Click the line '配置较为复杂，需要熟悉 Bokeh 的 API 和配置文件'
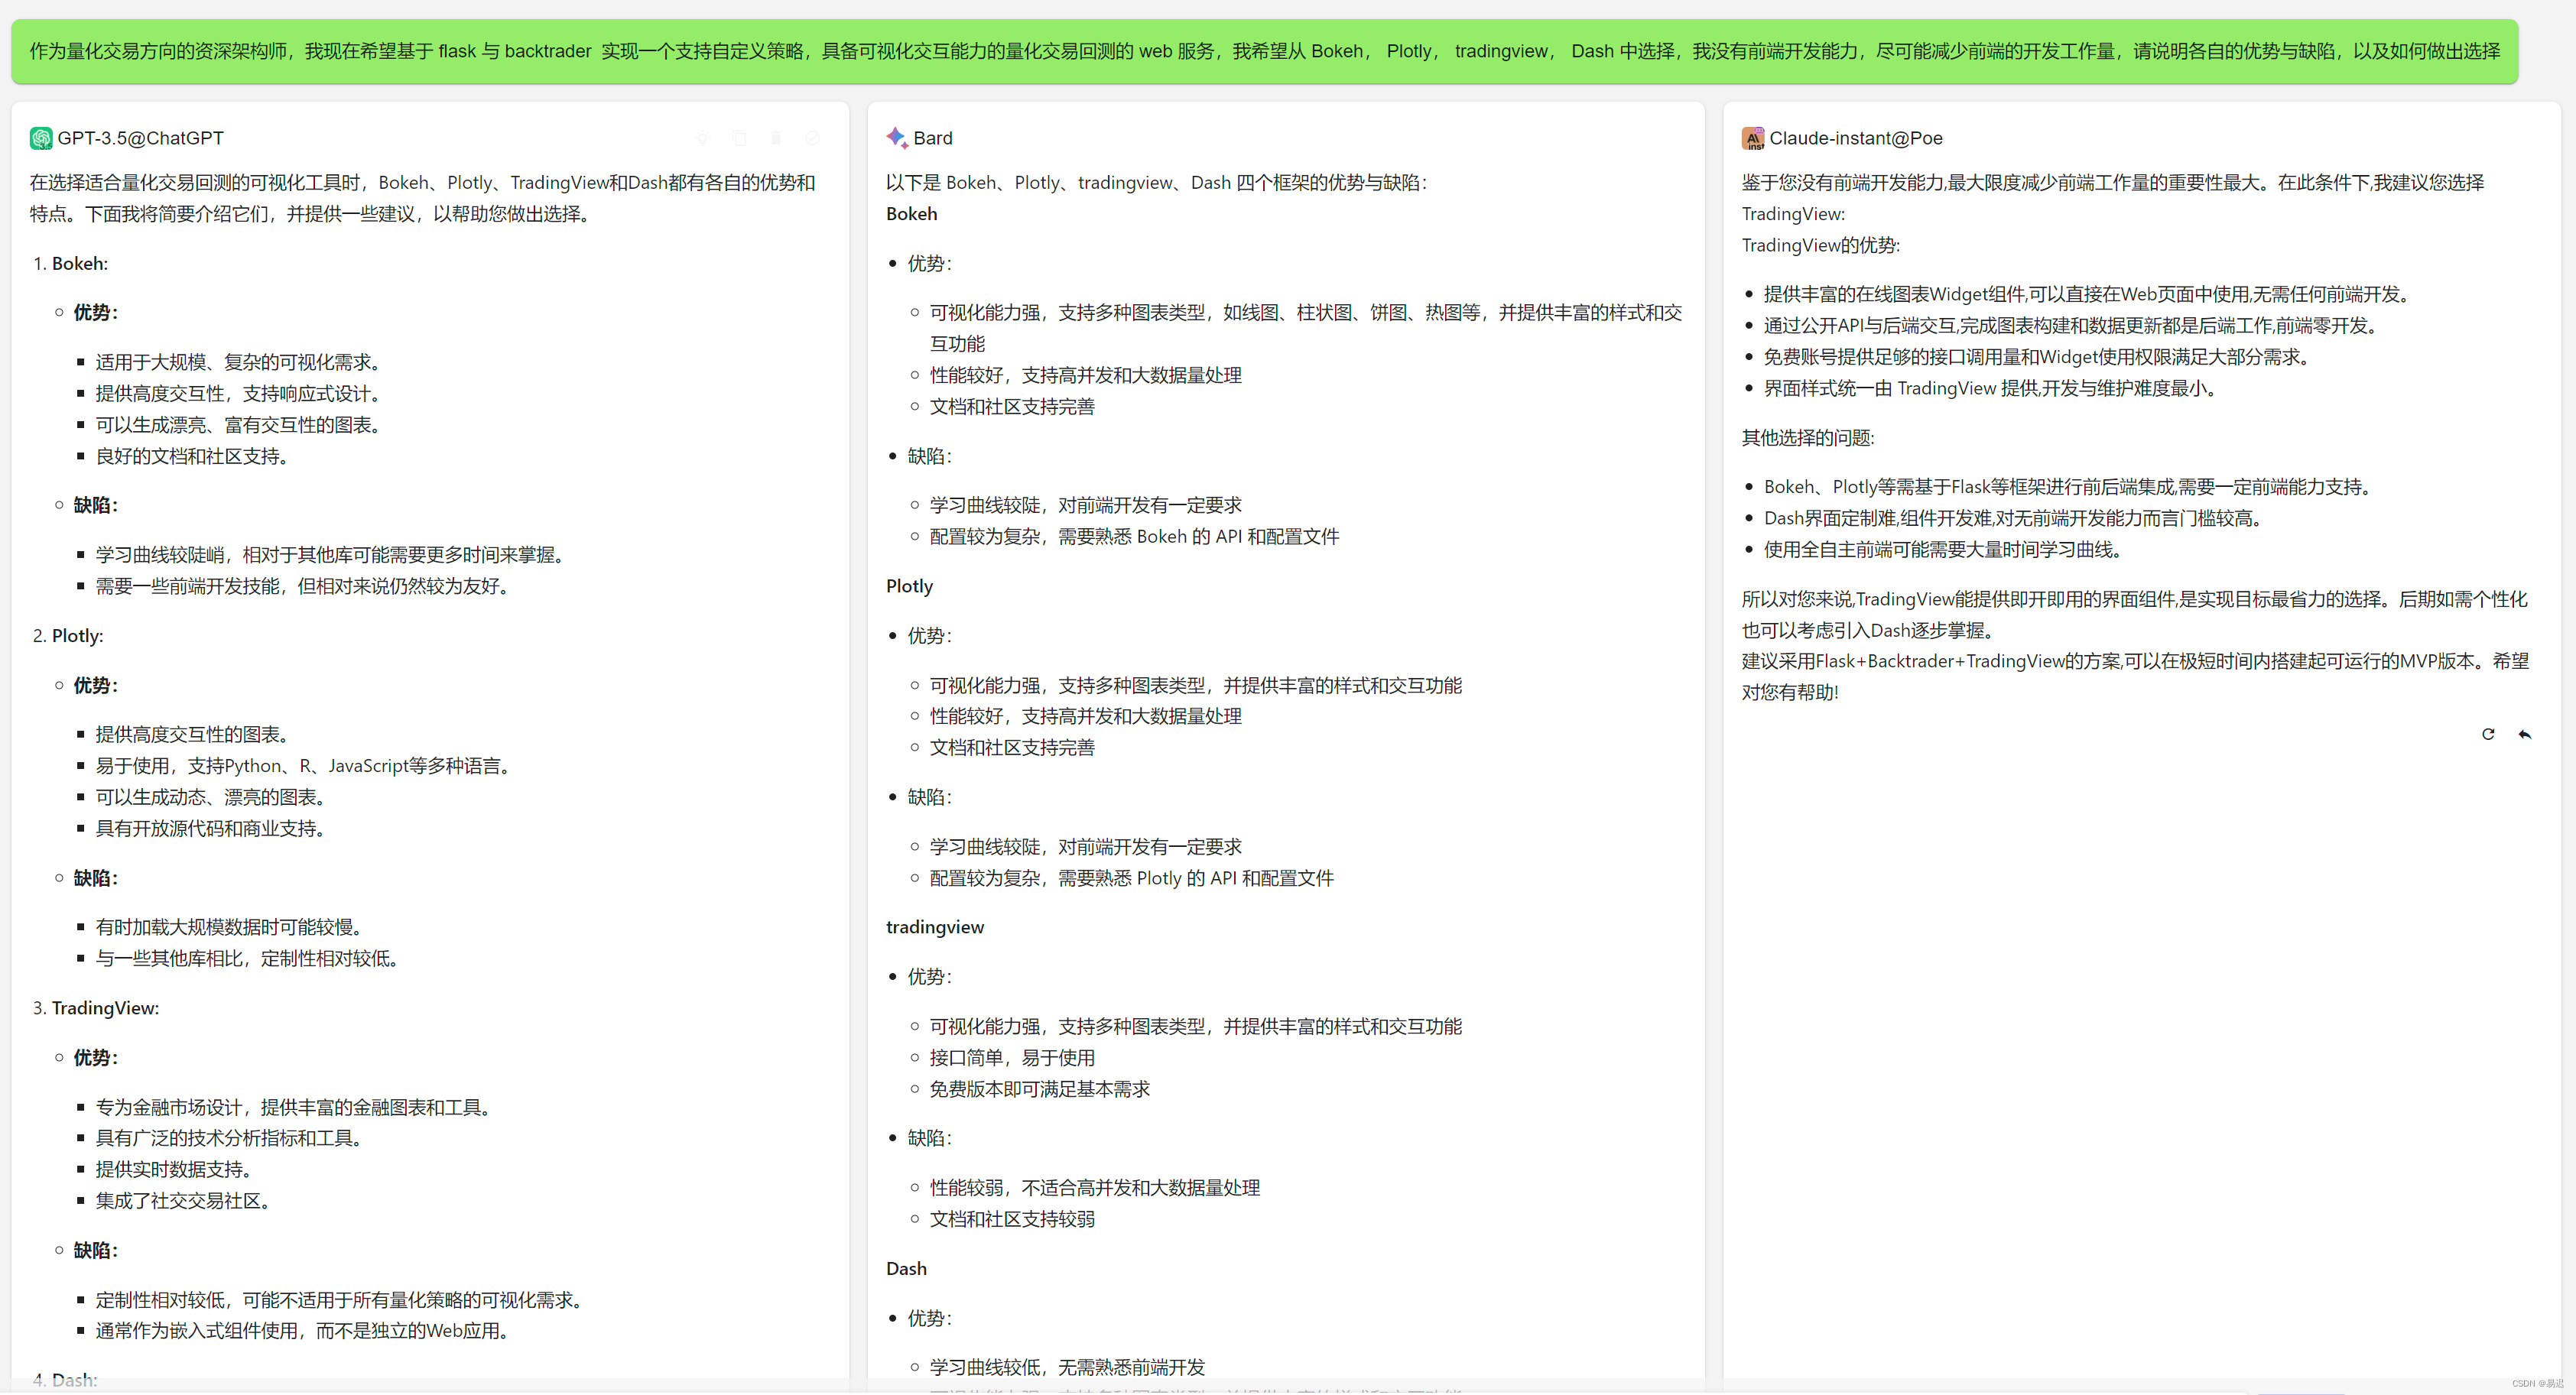 (x=1135, y=536)
